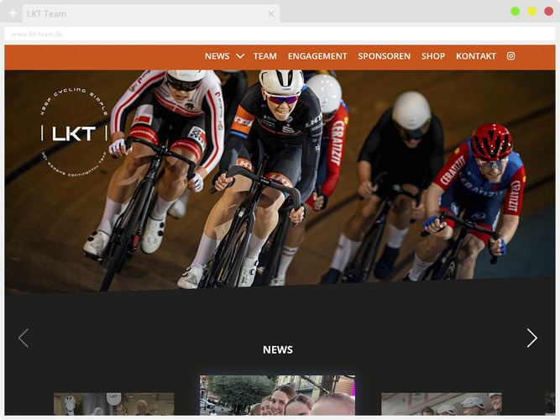Visit the SHOP link
The height and width of the screenshot is (420, 560).
(433, 56)
